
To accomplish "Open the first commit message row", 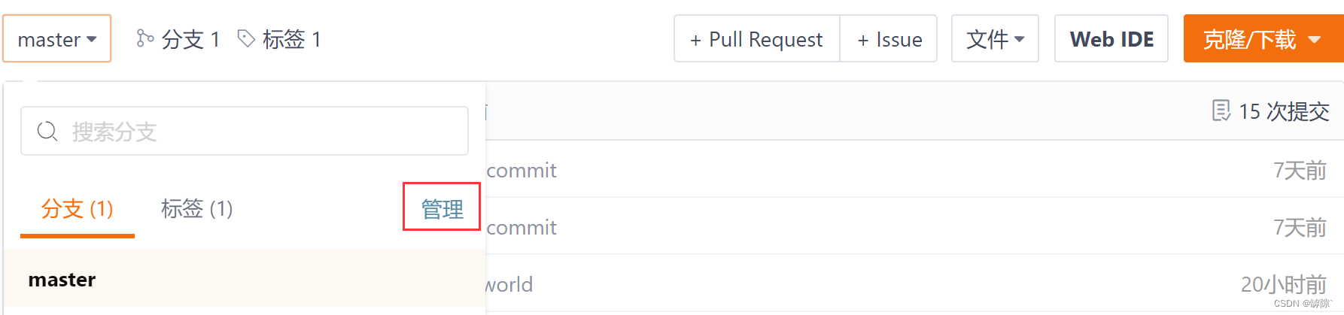I will (x=521, y=171).
